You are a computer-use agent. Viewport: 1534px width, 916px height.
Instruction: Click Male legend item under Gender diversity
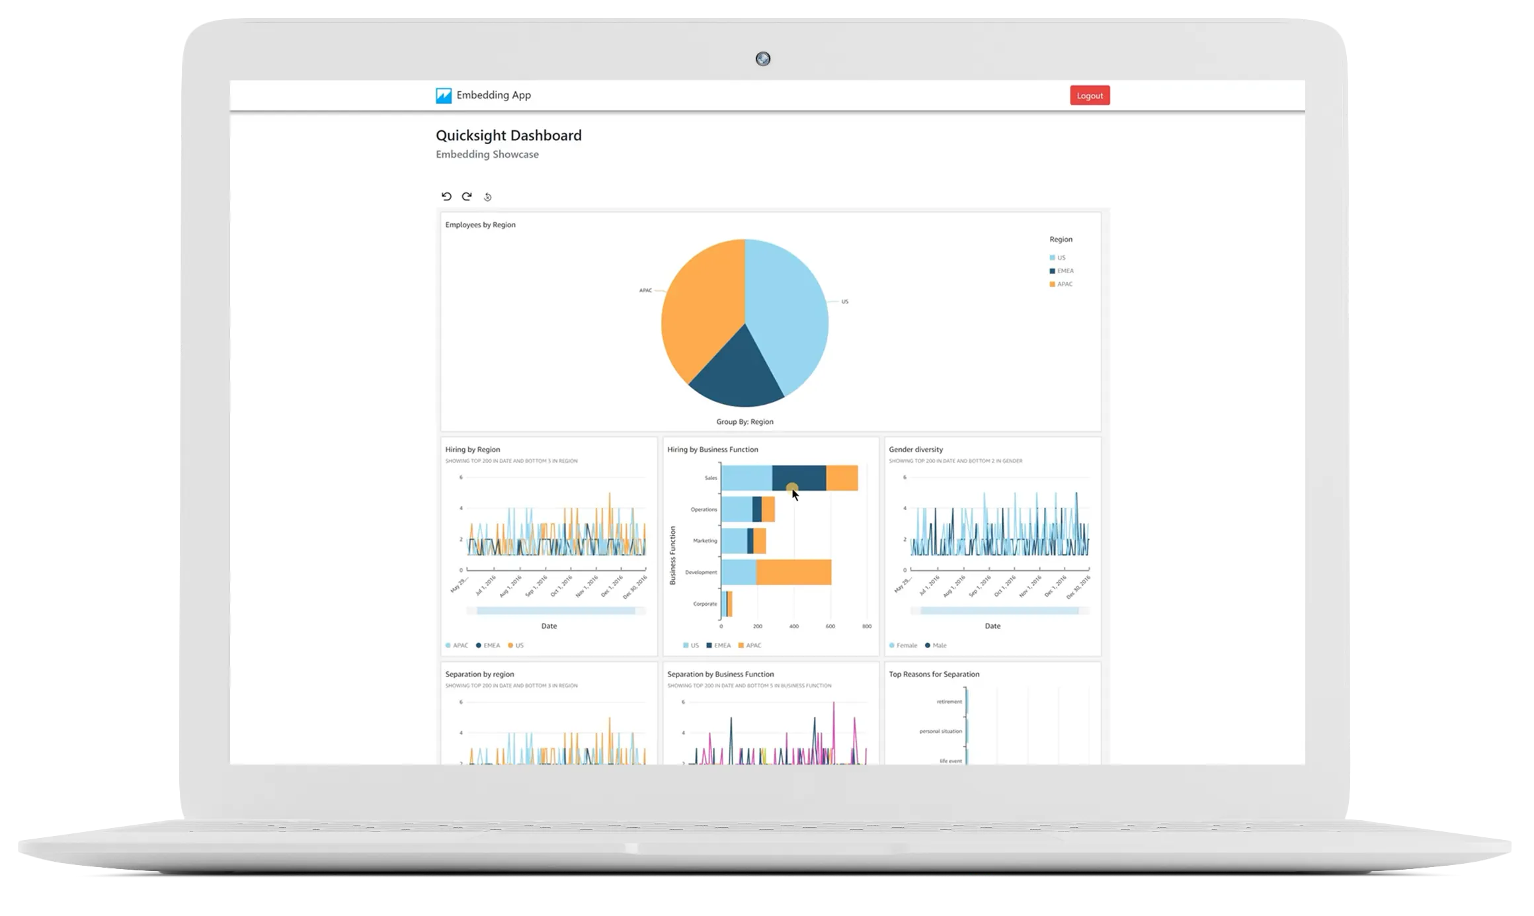tap(936, 645)
